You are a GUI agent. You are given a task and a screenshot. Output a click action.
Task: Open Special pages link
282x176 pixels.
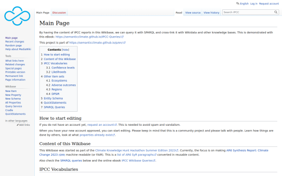coord(13,68)
